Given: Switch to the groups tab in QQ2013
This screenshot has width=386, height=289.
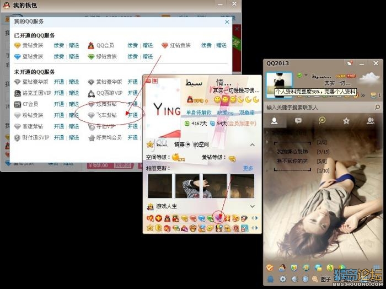Looking at the screenshot, I should coord(371,121).
